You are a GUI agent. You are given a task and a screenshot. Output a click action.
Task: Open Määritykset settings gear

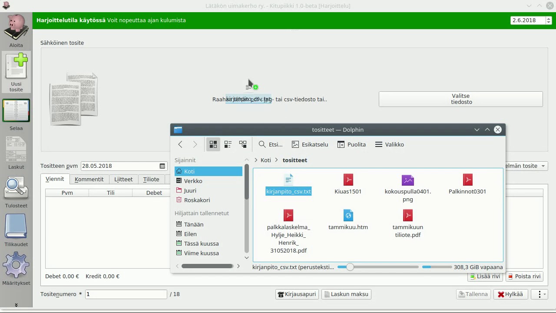click(x=16, y=269)
